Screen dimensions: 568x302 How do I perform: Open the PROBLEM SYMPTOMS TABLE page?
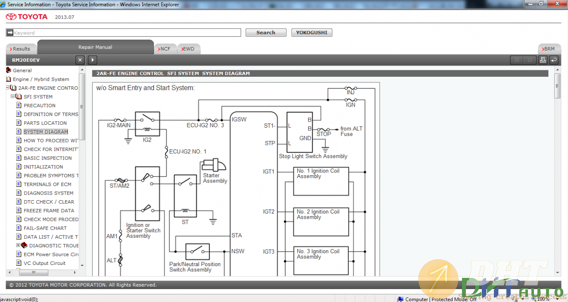click(51, 176)
